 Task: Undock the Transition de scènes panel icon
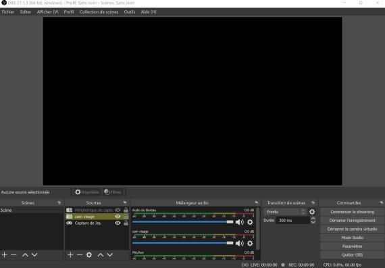click(313, 203)
